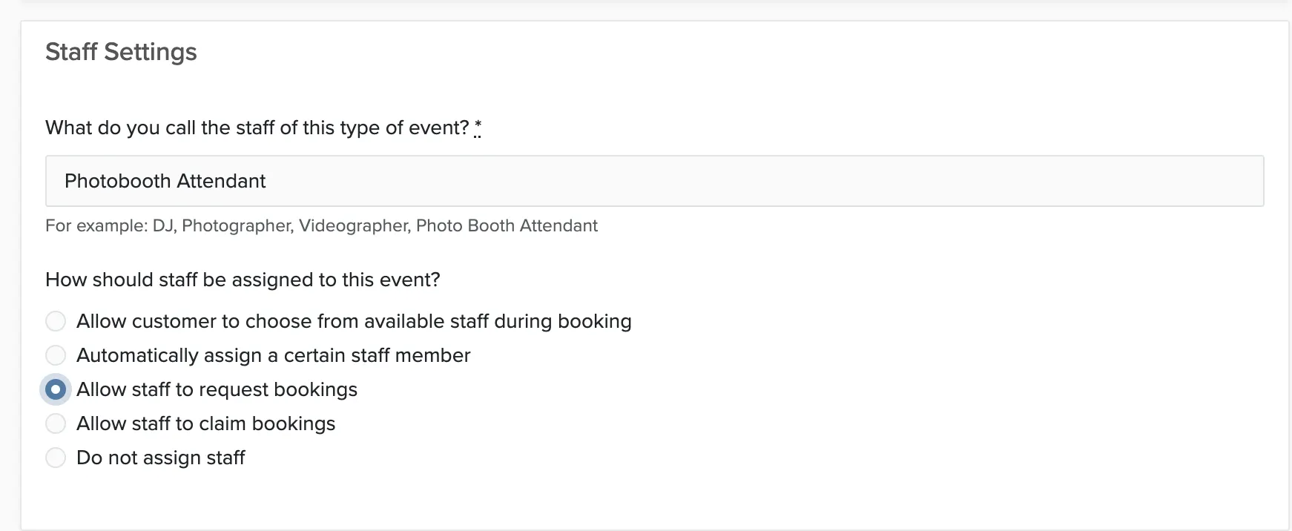Click the 'Allow staff to claim bookings' text label

coord(205,423)
